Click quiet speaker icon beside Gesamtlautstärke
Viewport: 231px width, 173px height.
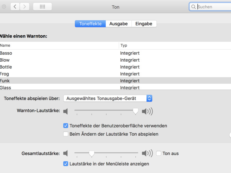click(66, 154)
